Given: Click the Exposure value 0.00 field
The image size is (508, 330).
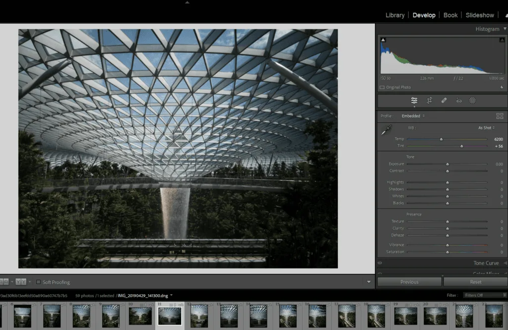Looking at the screenshot, I should pos(499,164).
